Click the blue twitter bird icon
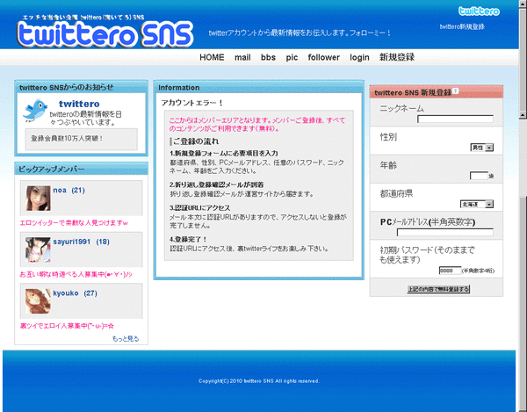Viewport: 527px width, 412px height. point(35,110)
